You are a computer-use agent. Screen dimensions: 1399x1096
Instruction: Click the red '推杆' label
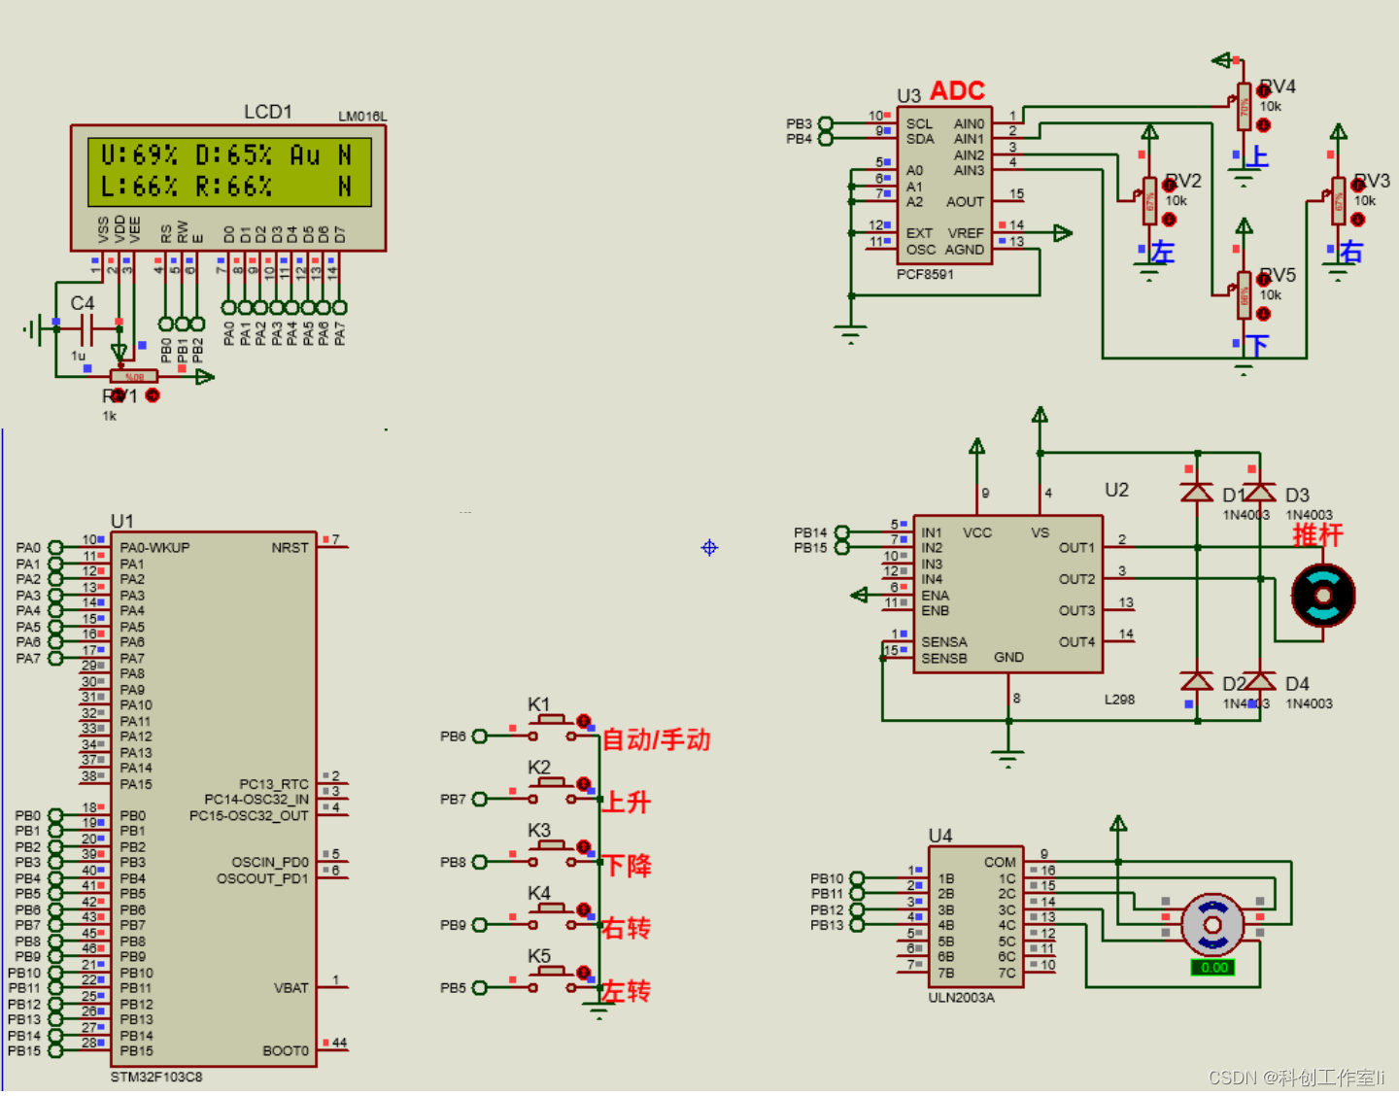1317,535
